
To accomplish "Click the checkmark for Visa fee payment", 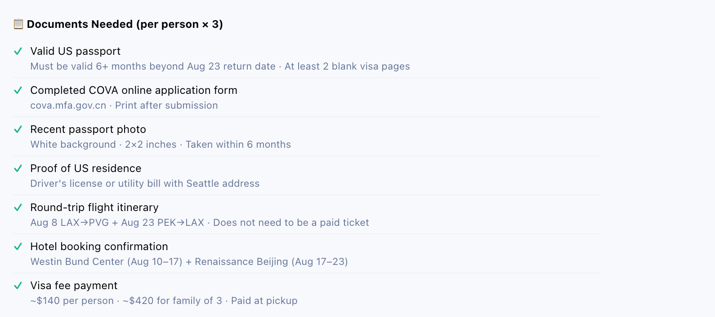I will pyautogui.click(x=18, y=286).
